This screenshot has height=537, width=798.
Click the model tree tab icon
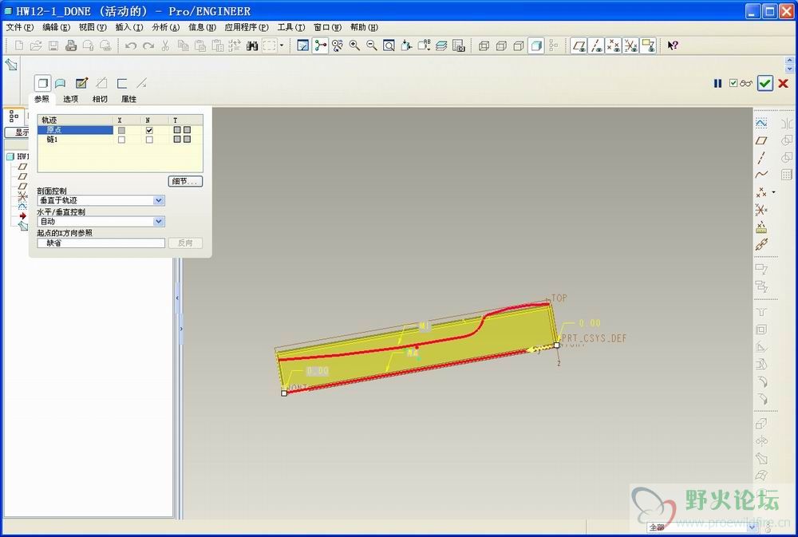pos(14,116)
